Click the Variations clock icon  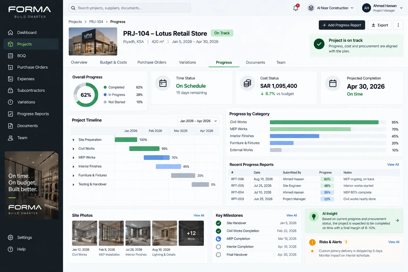10,102
